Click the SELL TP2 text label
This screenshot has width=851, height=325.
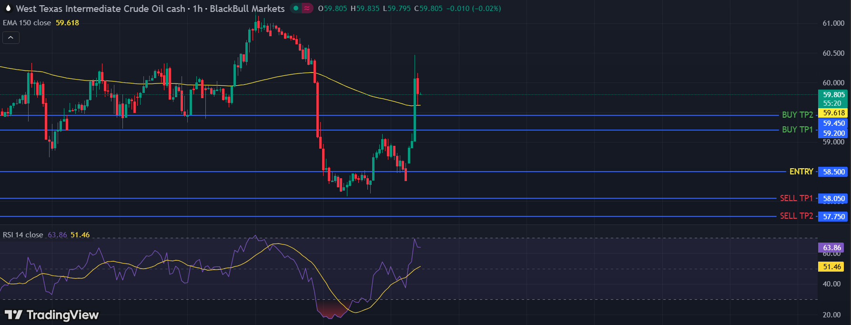tap(796, 216)
